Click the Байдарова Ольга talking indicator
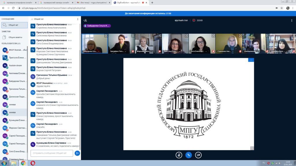296x166 pixels. point(97,26)
